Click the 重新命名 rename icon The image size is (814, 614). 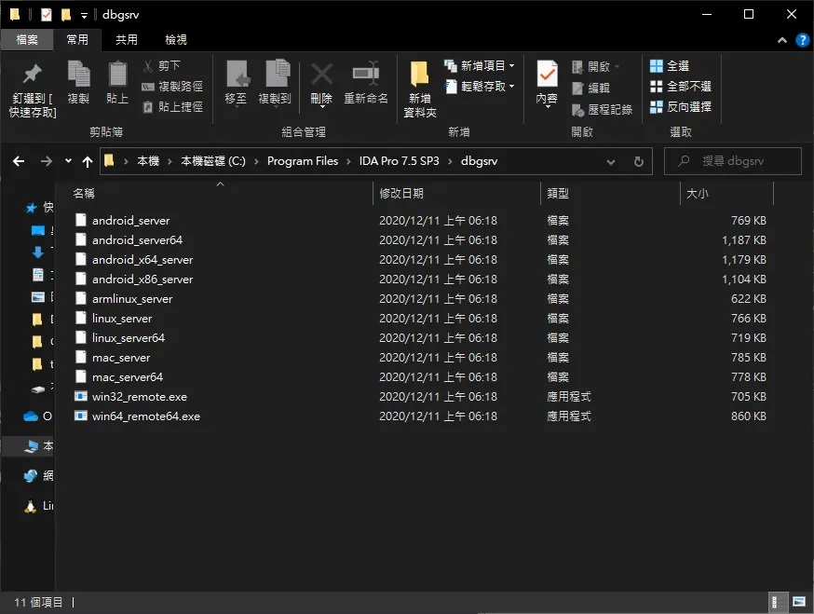tap(366, 74)
